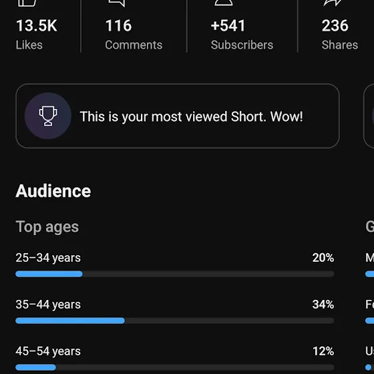Click the Audience section heading

click(x=53, y=191)
